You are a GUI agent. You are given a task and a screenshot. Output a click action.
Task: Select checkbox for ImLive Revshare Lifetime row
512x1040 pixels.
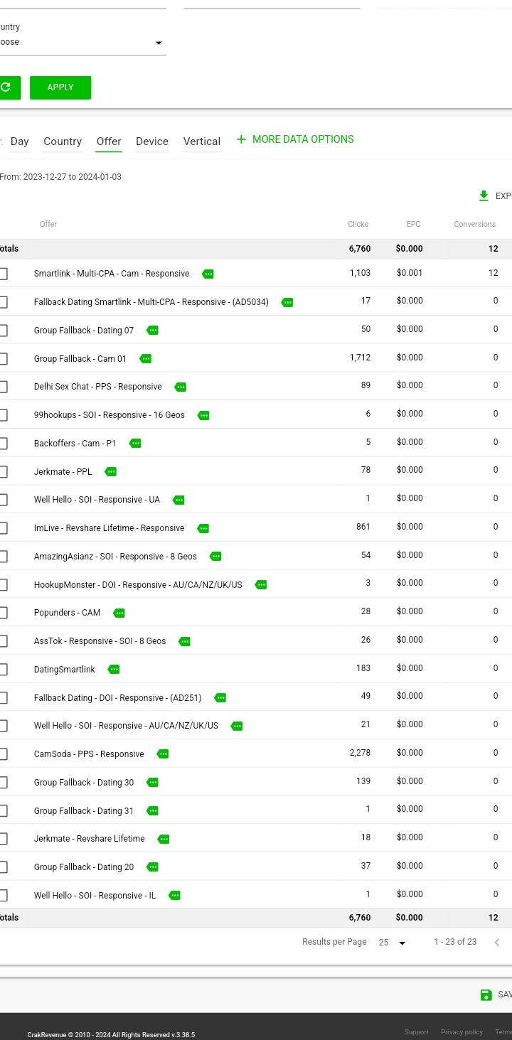point(3,528)
